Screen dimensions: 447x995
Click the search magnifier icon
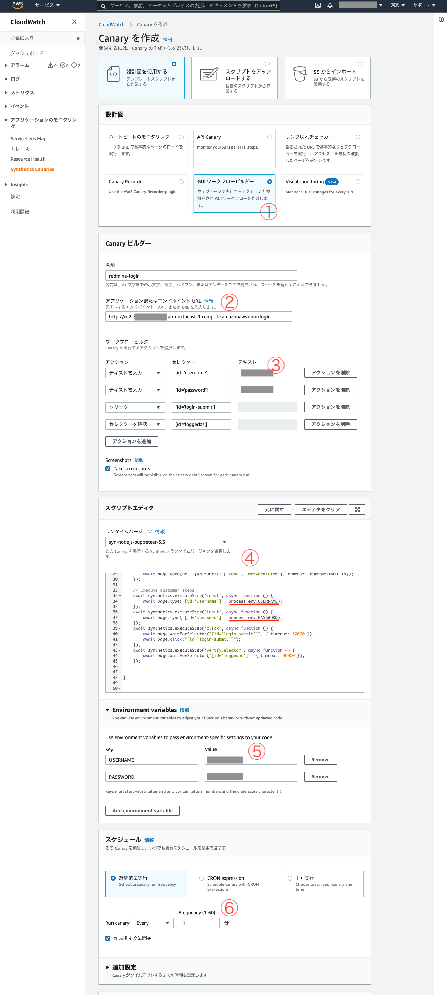[x=103, y=6]
